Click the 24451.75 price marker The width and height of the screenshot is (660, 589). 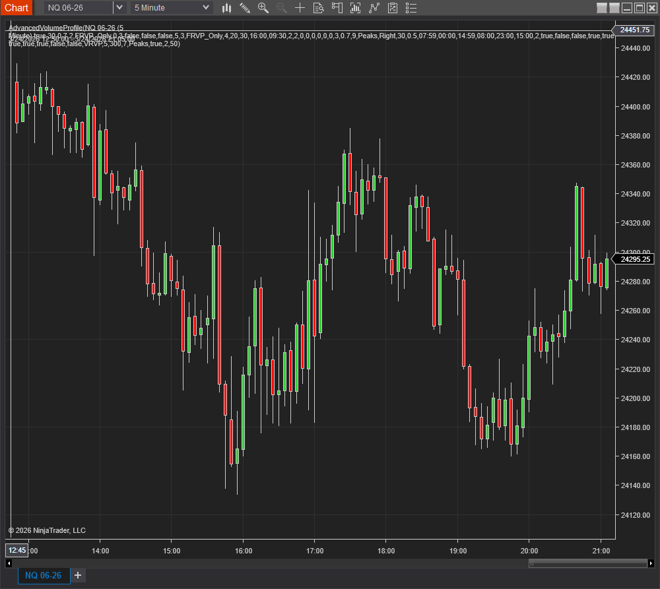click(x=634, y=30)
